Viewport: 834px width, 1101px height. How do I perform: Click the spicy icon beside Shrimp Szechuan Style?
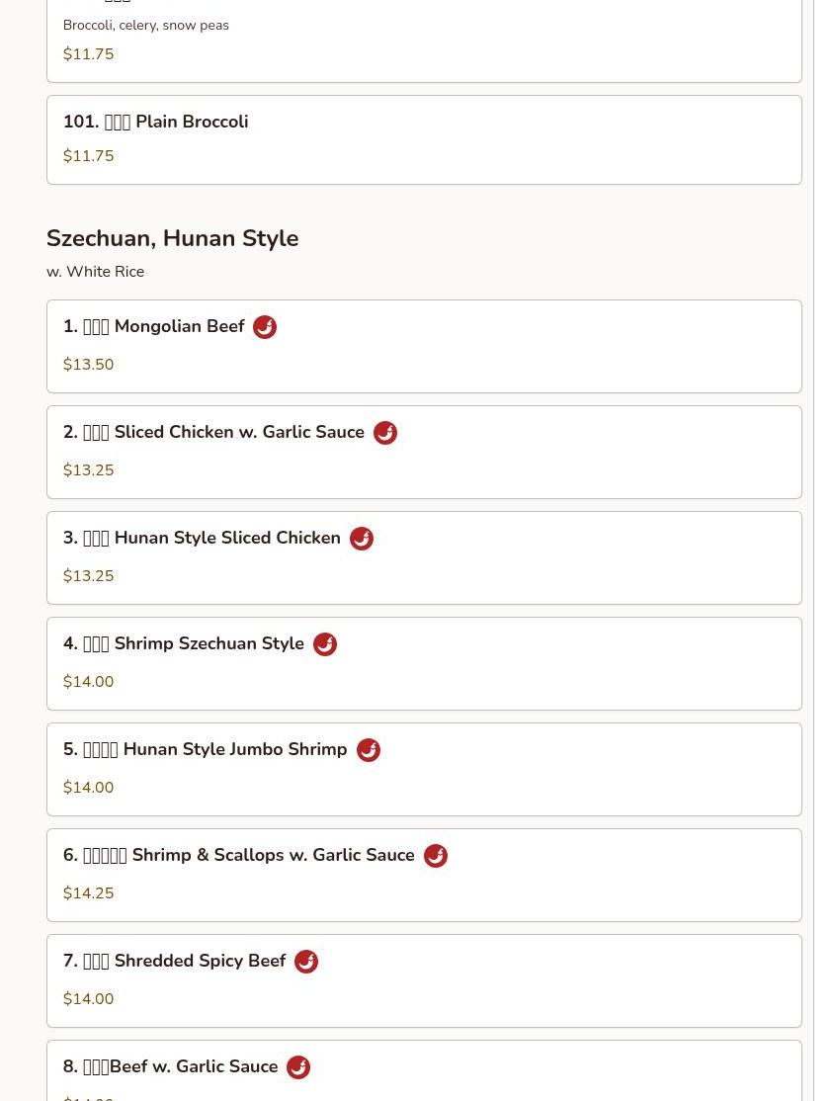click(325, 644)
